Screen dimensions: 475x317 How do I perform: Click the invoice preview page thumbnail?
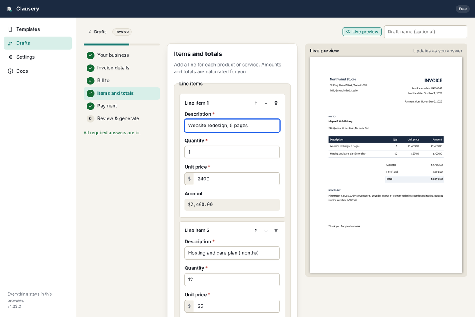386,165
